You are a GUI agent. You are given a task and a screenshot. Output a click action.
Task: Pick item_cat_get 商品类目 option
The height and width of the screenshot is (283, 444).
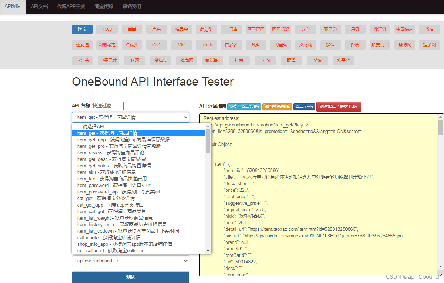coord(139,211)
